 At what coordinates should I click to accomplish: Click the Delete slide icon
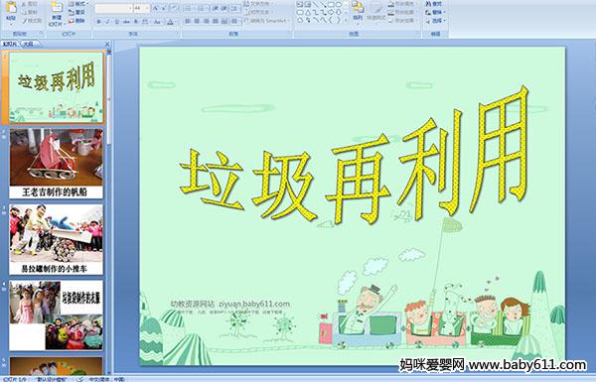tap(77, 21)
